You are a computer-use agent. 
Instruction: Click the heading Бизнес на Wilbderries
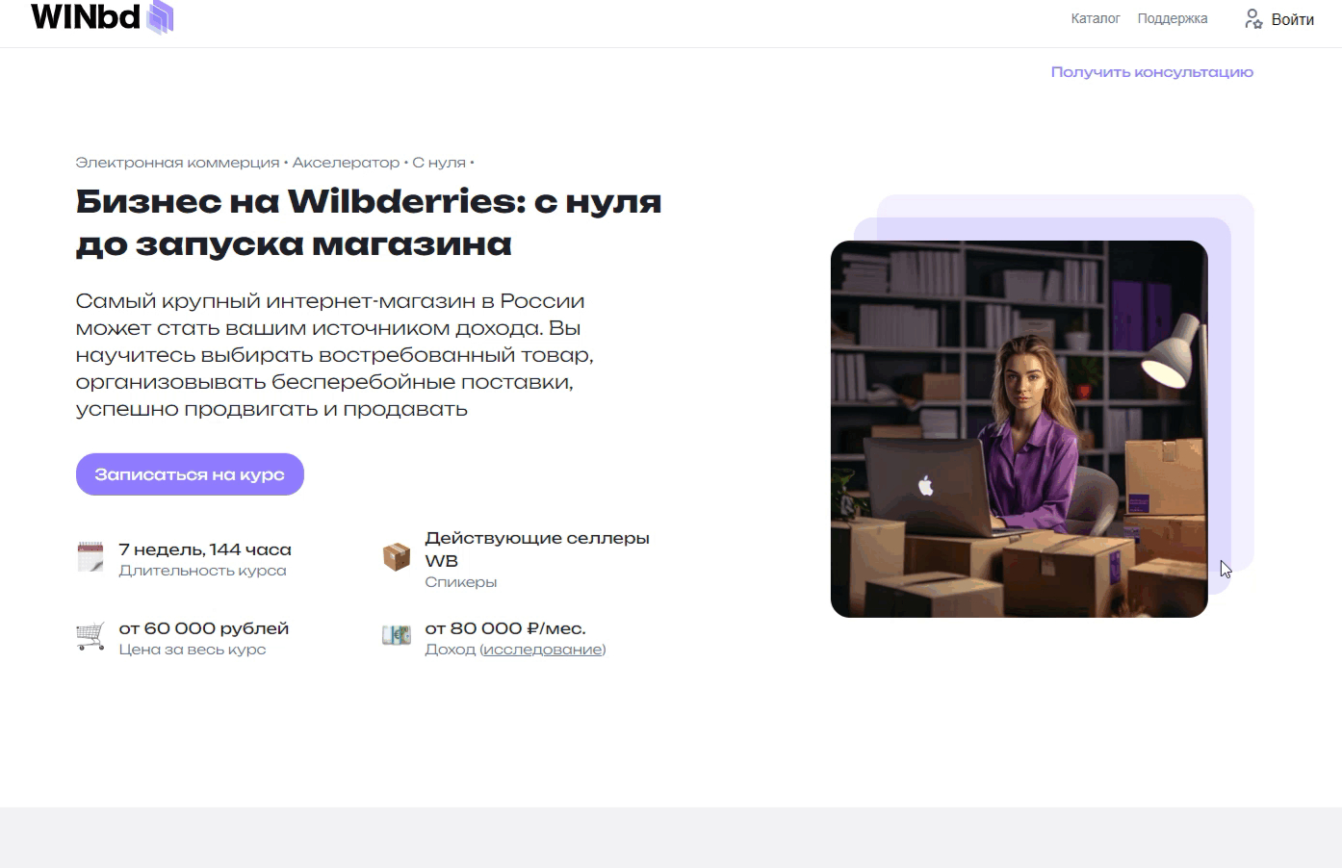coord(369,222)
